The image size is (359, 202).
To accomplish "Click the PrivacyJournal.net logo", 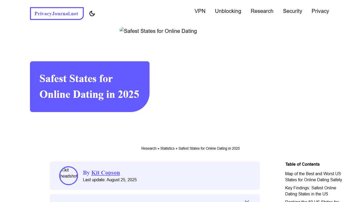I will click(57, 13).
